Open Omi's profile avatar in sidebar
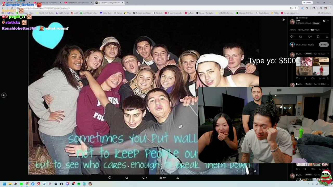 (292, 22)
